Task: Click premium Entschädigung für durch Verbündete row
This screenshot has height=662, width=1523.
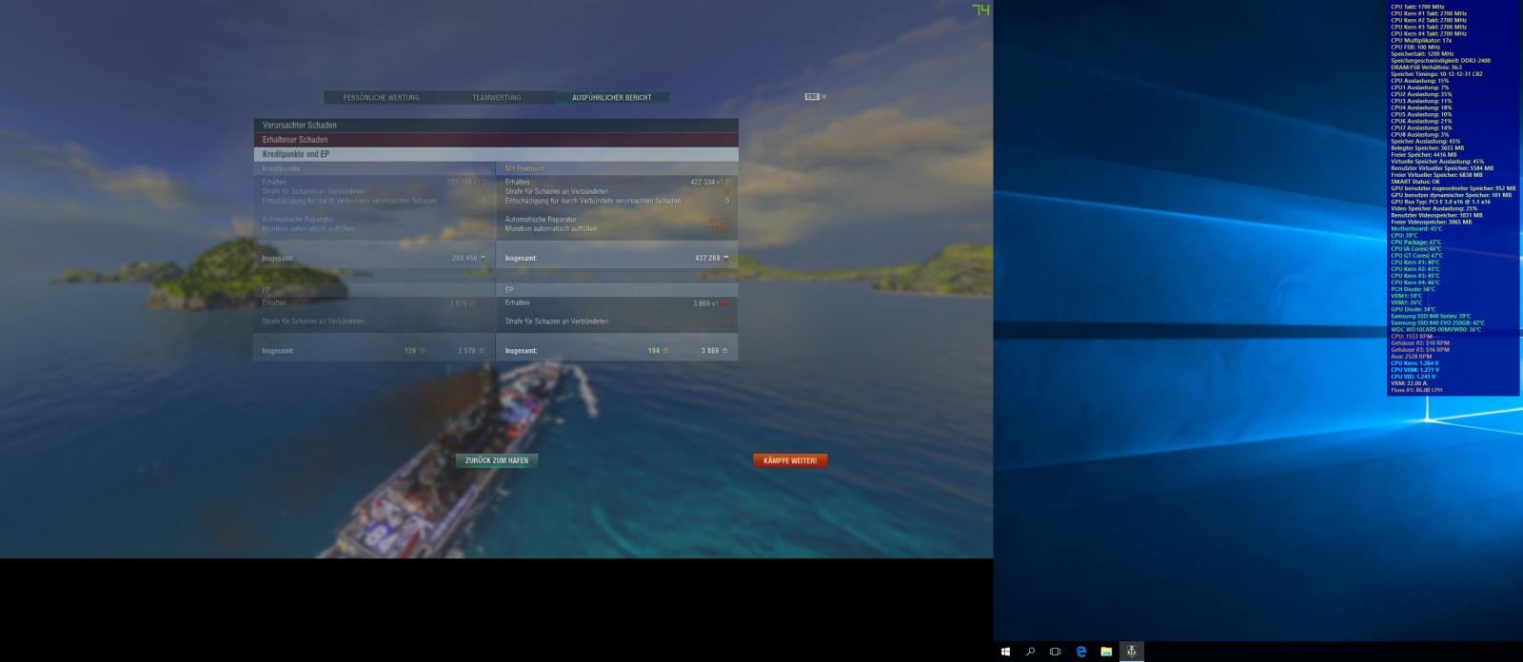Action: (617, 201)
